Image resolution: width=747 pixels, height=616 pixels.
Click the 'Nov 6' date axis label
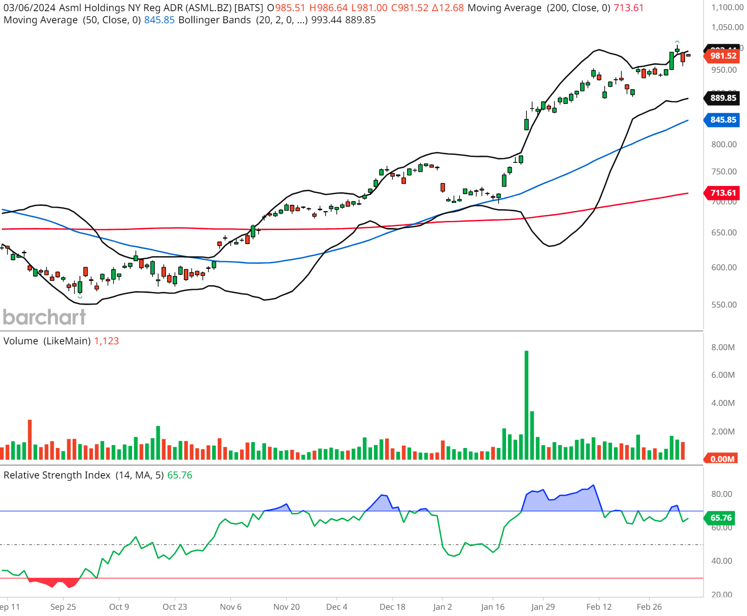tap(231, 607)
